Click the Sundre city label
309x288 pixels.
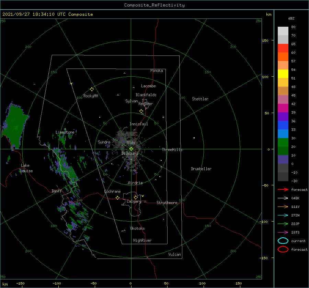coord(104,142)
